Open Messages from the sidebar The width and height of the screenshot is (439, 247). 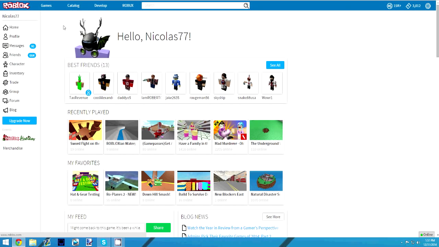click(16, 46)
